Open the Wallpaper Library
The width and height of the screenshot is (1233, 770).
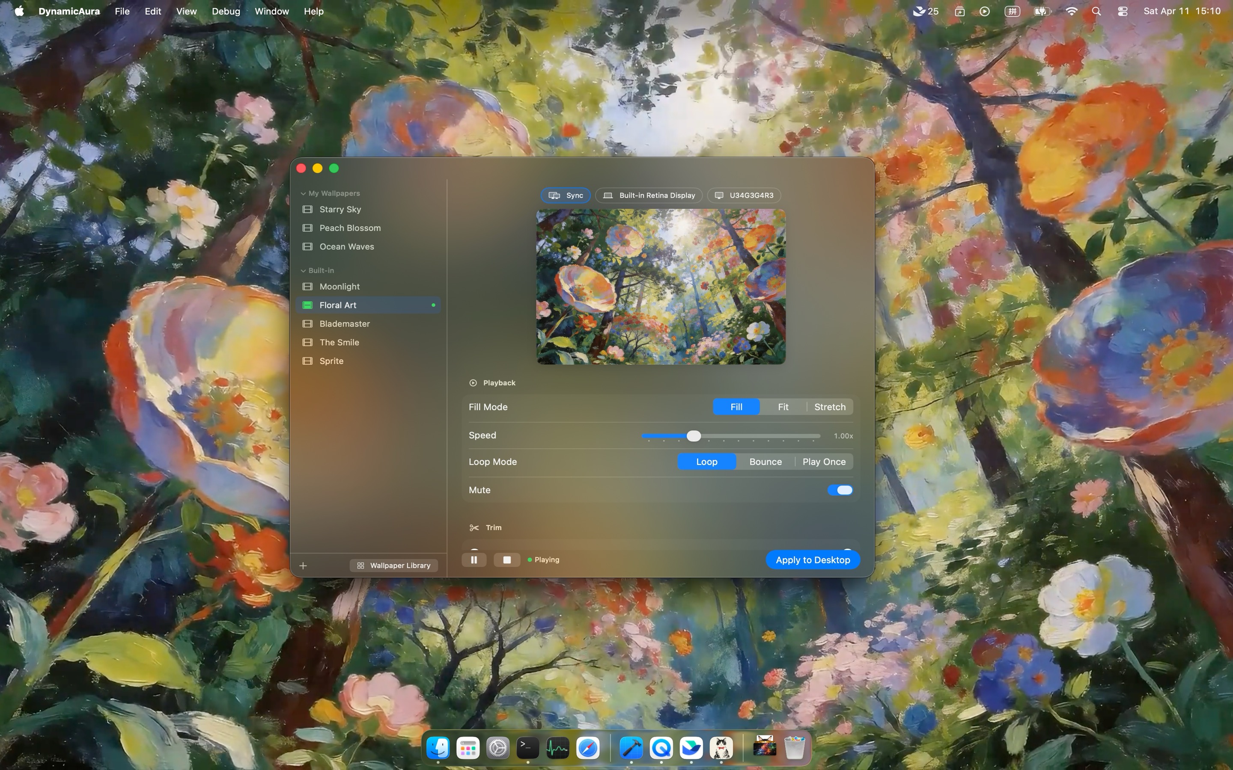(393, 565)
